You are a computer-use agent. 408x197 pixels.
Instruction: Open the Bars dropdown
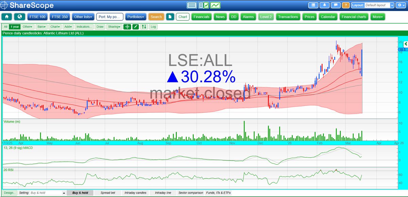pos(41,27)
